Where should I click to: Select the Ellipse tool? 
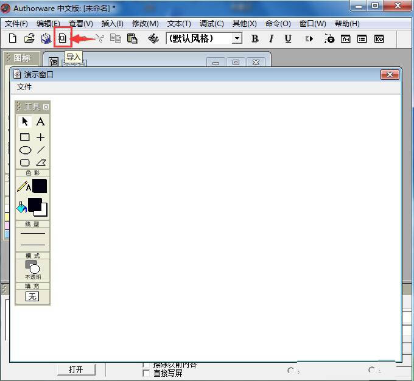click(x=26, y=150)
